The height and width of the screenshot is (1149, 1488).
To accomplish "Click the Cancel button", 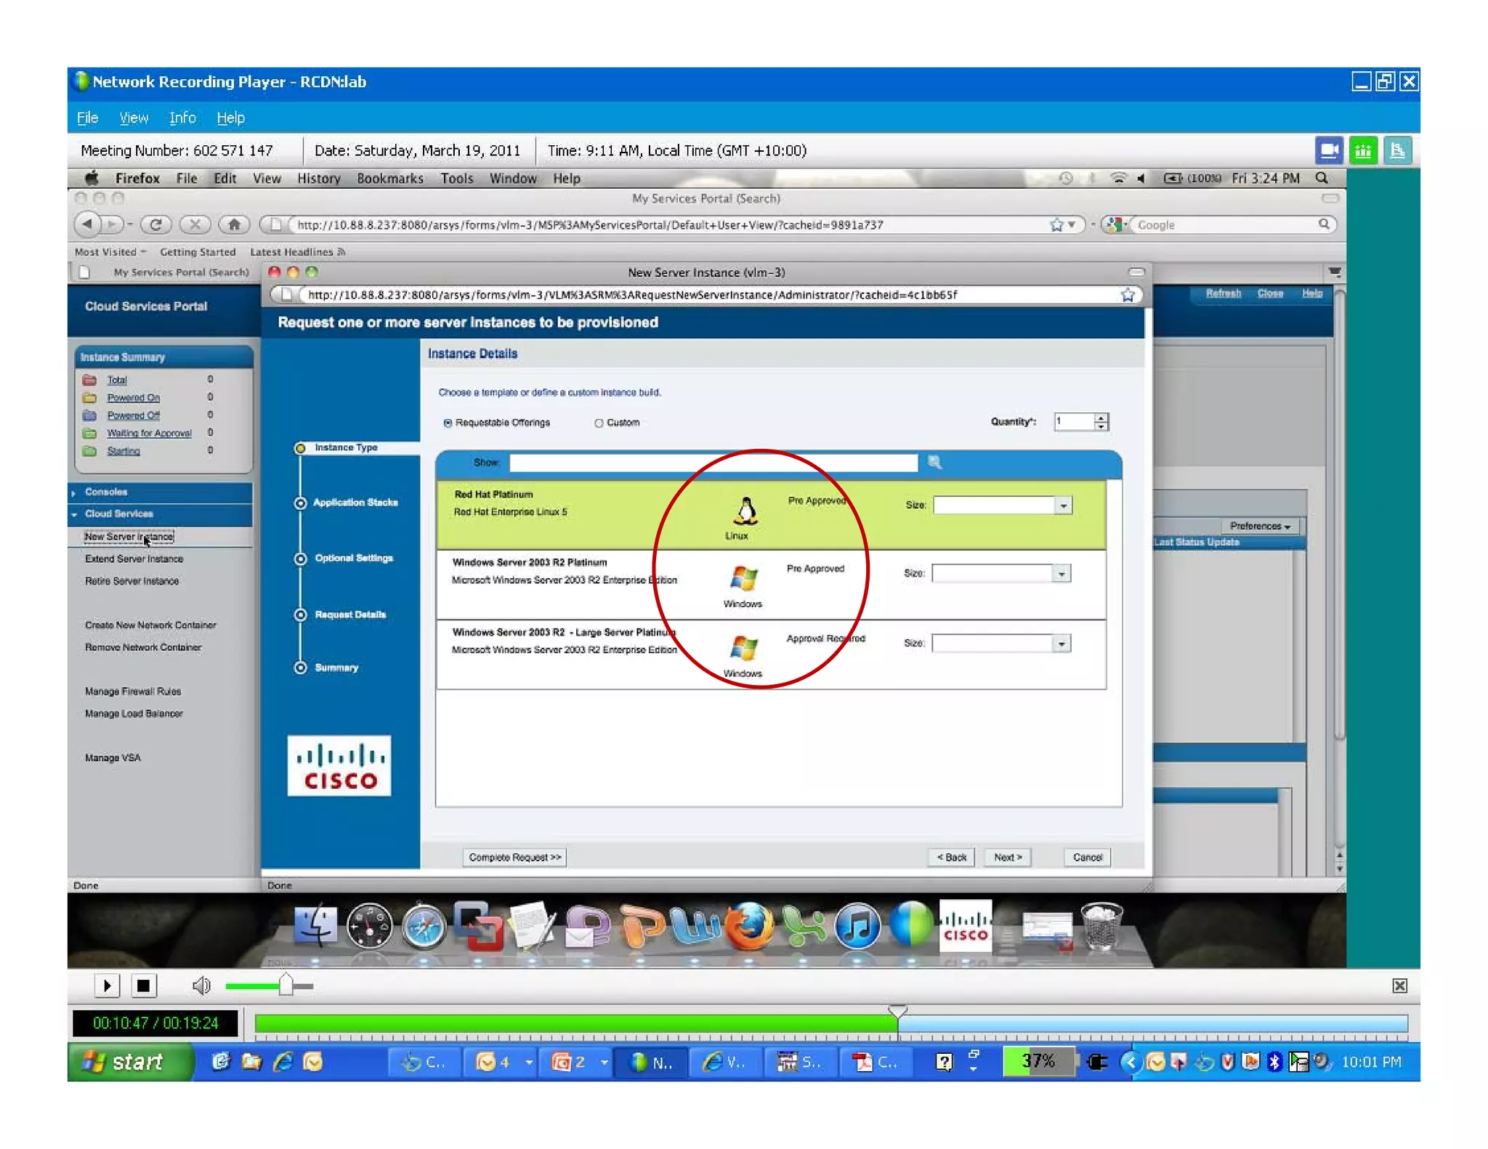I will (x=1087, y=857).
